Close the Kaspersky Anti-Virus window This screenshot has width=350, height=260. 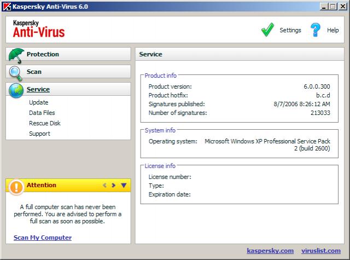[343, 7]
